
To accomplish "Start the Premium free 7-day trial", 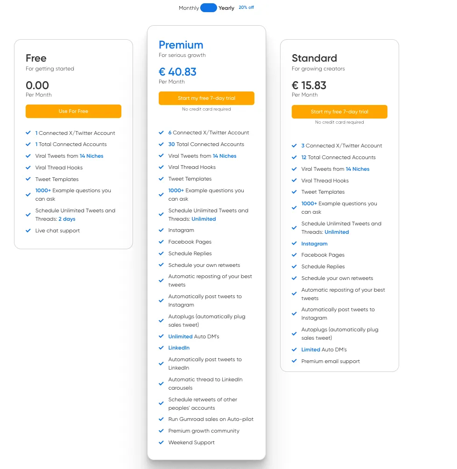I will [x=206, y=98].
